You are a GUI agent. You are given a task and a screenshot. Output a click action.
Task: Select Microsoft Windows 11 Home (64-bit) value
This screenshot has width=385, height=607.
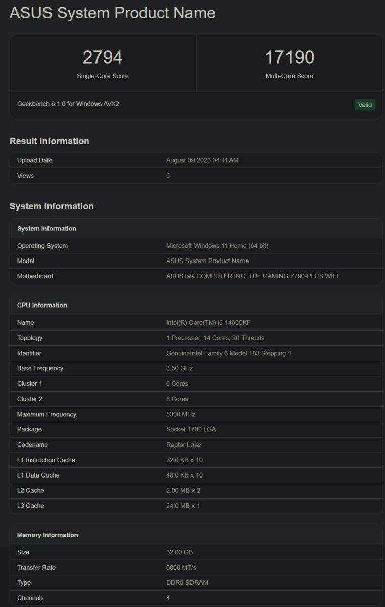(x=217, y=246)
